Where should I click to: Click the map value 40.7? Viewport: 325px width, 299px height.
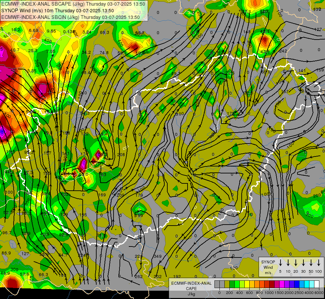(15, 50)
